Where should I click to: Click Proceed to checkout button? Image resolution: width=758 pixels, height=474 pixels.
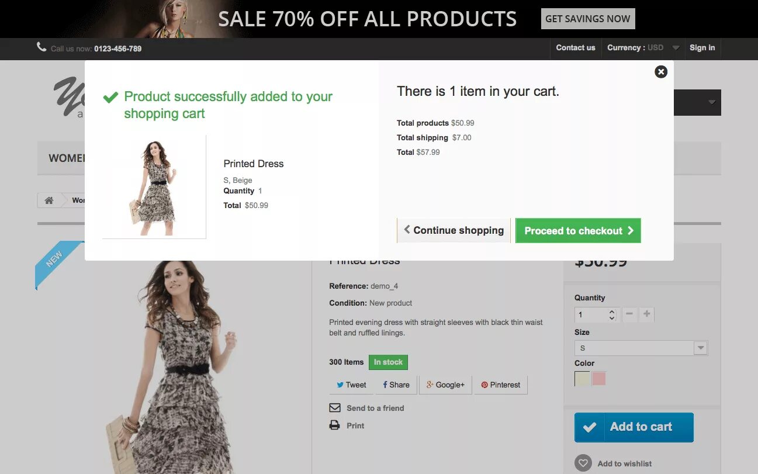coord(578,231)
